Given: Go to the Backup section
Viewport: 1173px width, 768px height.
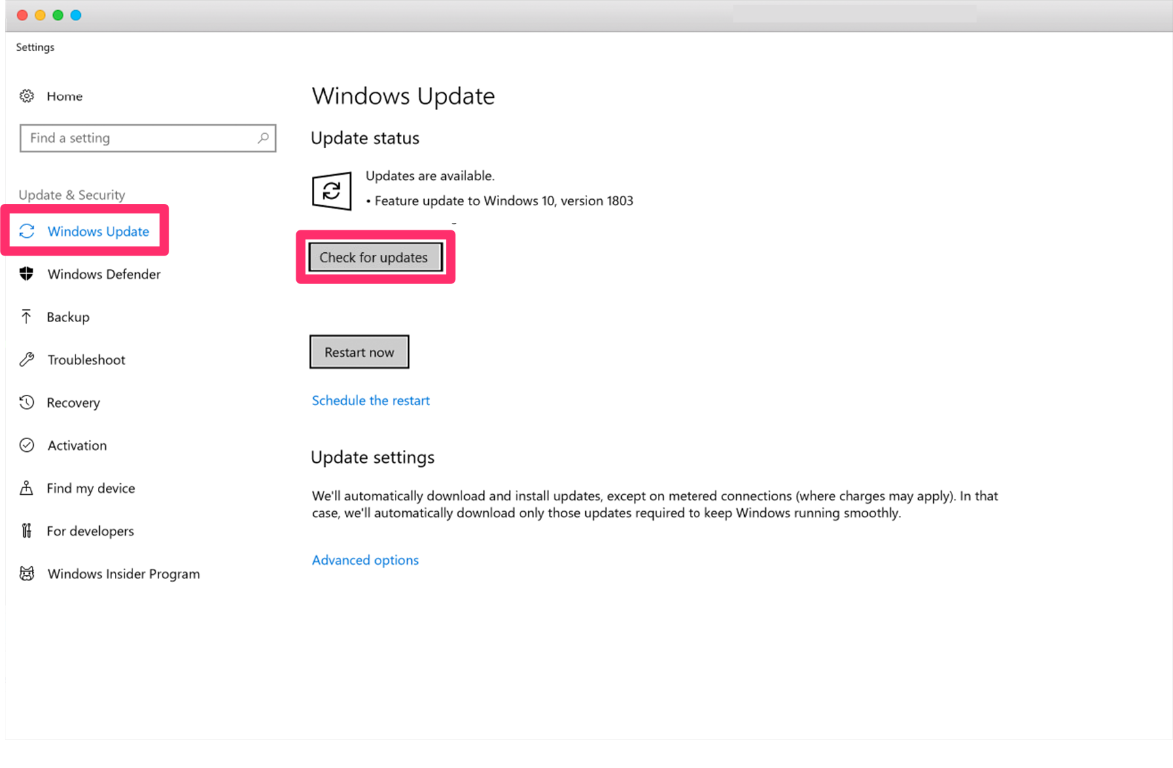Looking at the screenshot, I should (x=68, y=317).
